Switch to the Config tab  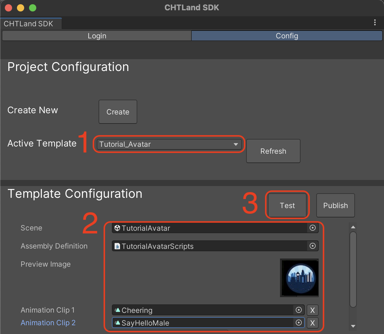[x=287, y=36]
